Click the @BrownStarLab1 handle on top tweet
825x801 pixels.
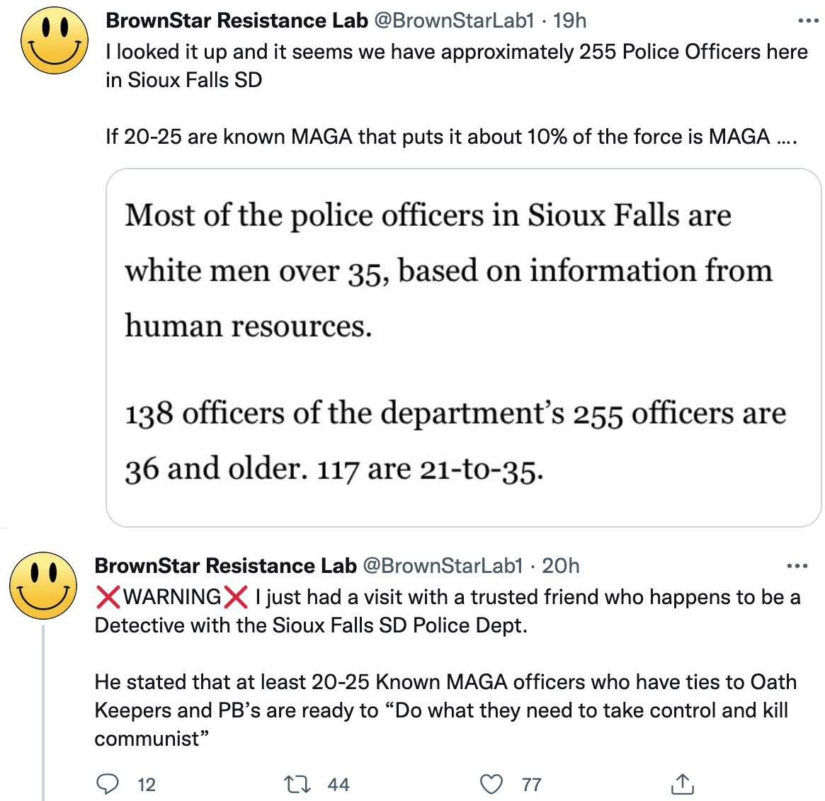click(x=454, y=21)
